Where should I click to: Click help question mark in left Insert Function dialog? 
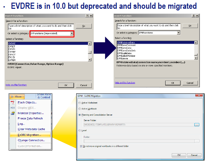click(x=87, y=16)
